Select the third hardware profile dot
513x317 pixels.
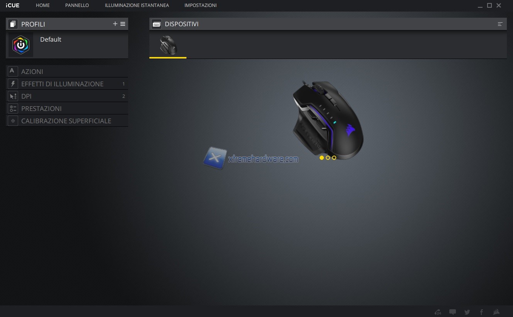point(334,158)
